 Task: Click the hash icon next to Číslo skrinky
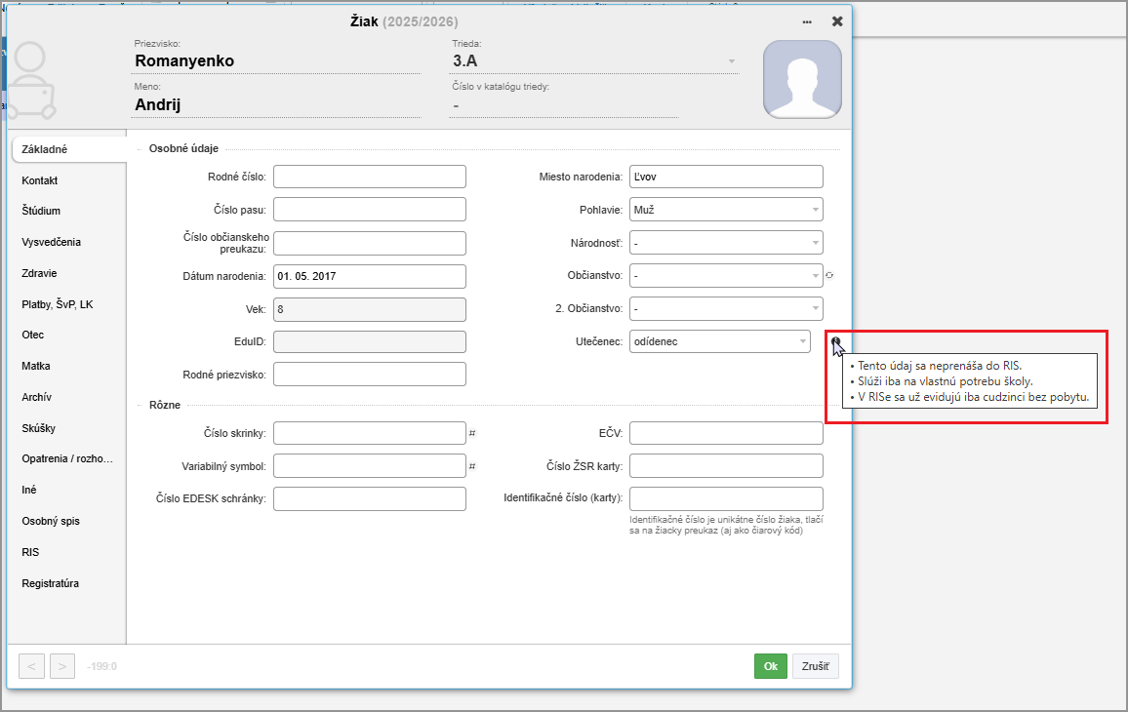pos(472,433)
